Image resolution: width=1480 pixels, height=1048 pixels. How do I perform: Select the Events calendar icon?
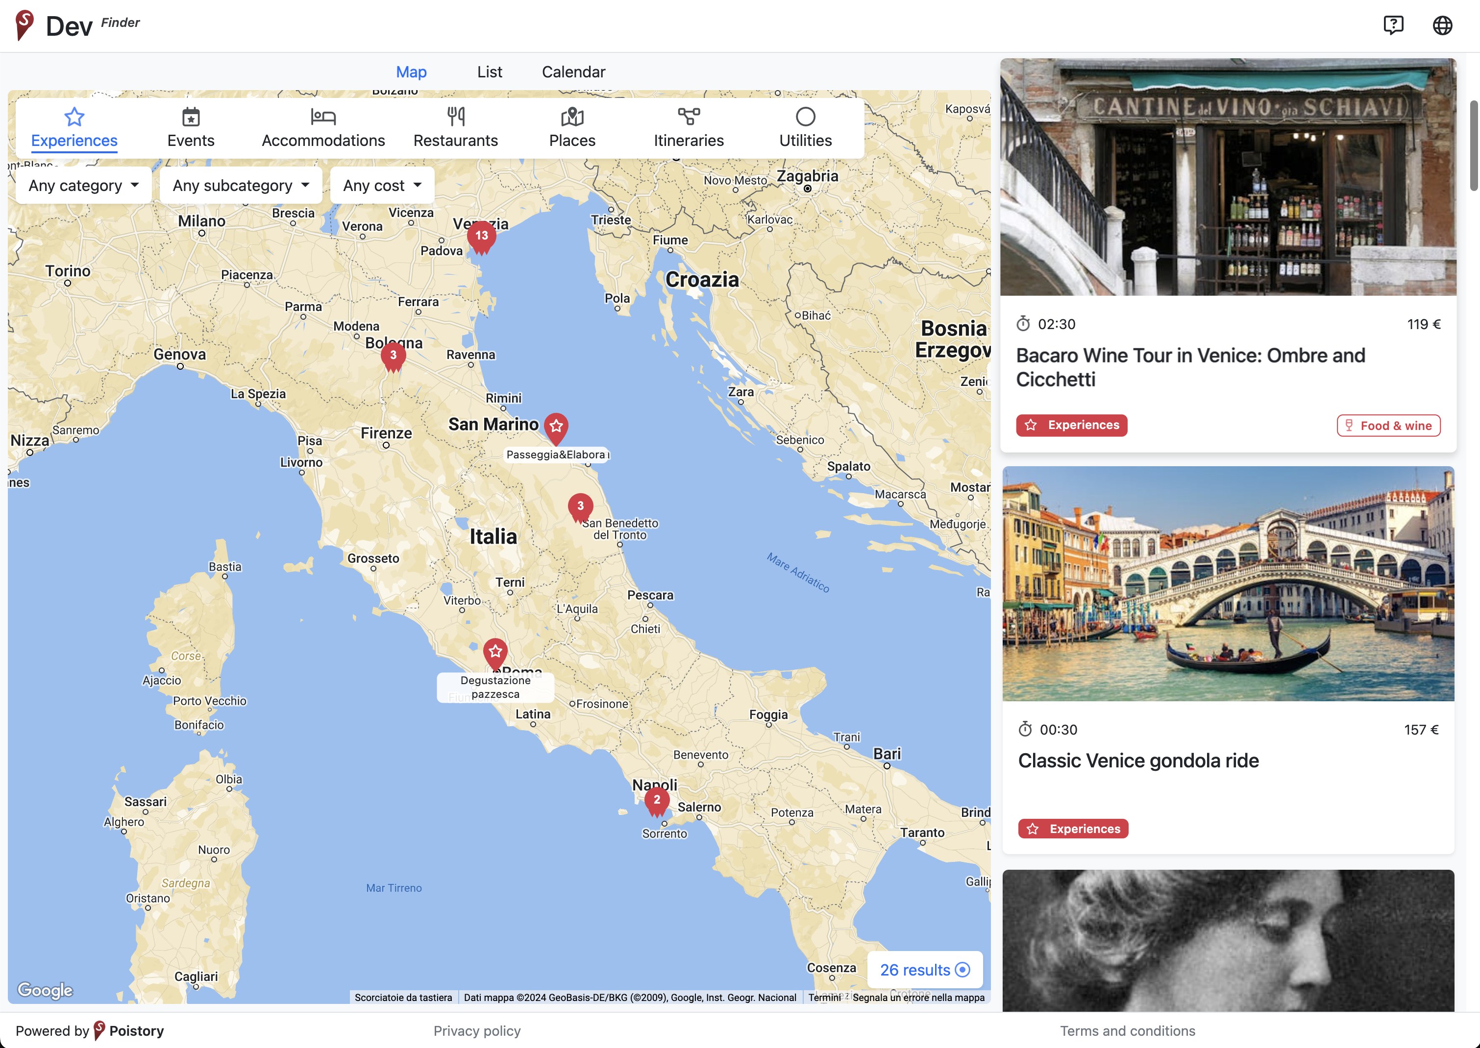pyautogui.click(x=191, y=117)
